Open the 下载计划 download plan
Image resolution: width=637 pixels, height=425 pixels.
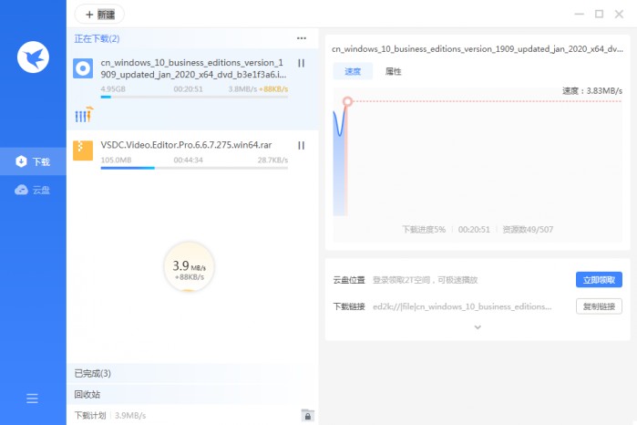90,415
